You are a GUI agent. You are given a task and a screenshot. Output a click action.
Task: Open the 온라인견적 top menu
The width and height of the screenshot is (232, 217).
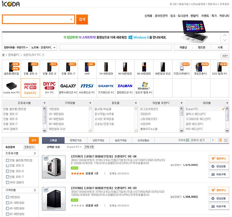click(x=161, y=16)
